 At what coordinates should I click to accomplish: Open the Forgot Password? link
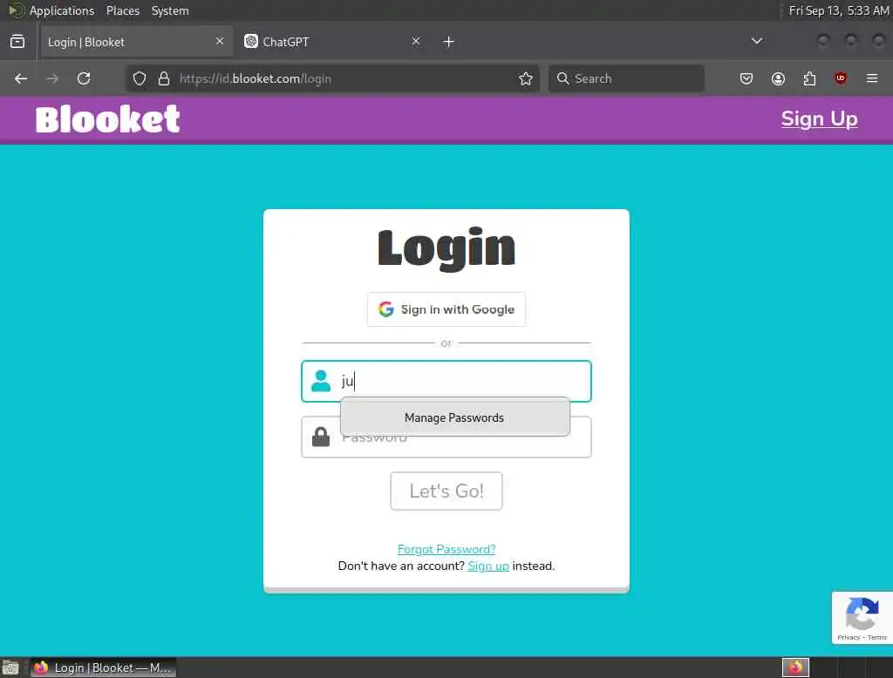[x=446, y=549]
